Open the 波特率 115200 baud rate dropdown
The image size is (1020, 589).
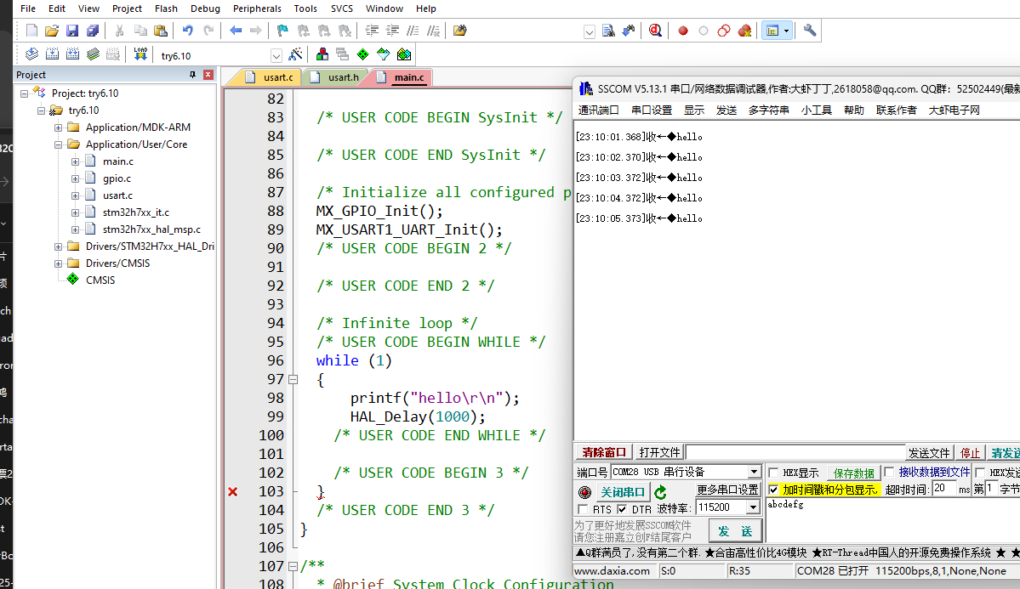pos(753,507)
